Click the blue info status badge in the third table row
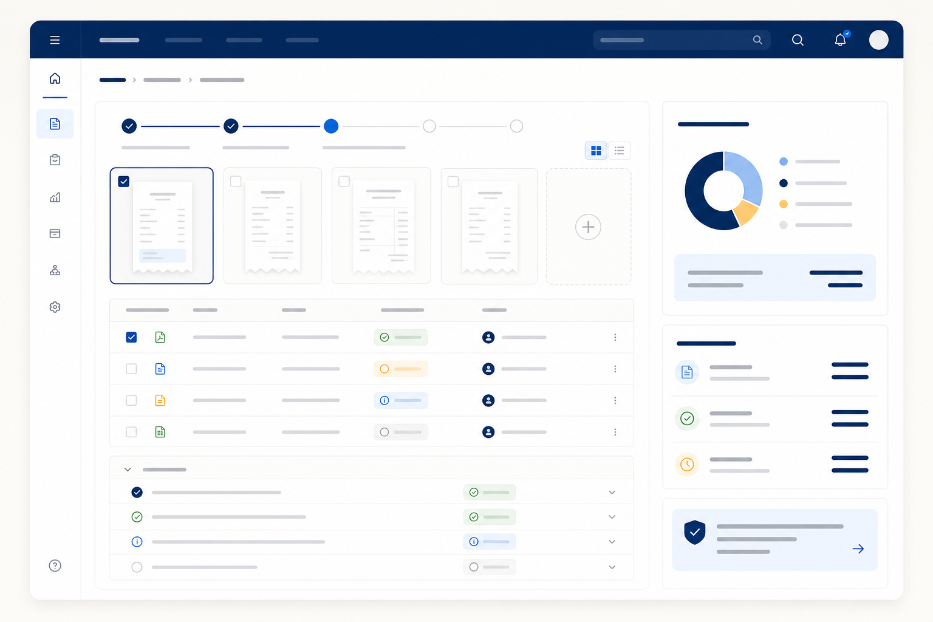Screen dimensions: 933x622 (401, 400)
